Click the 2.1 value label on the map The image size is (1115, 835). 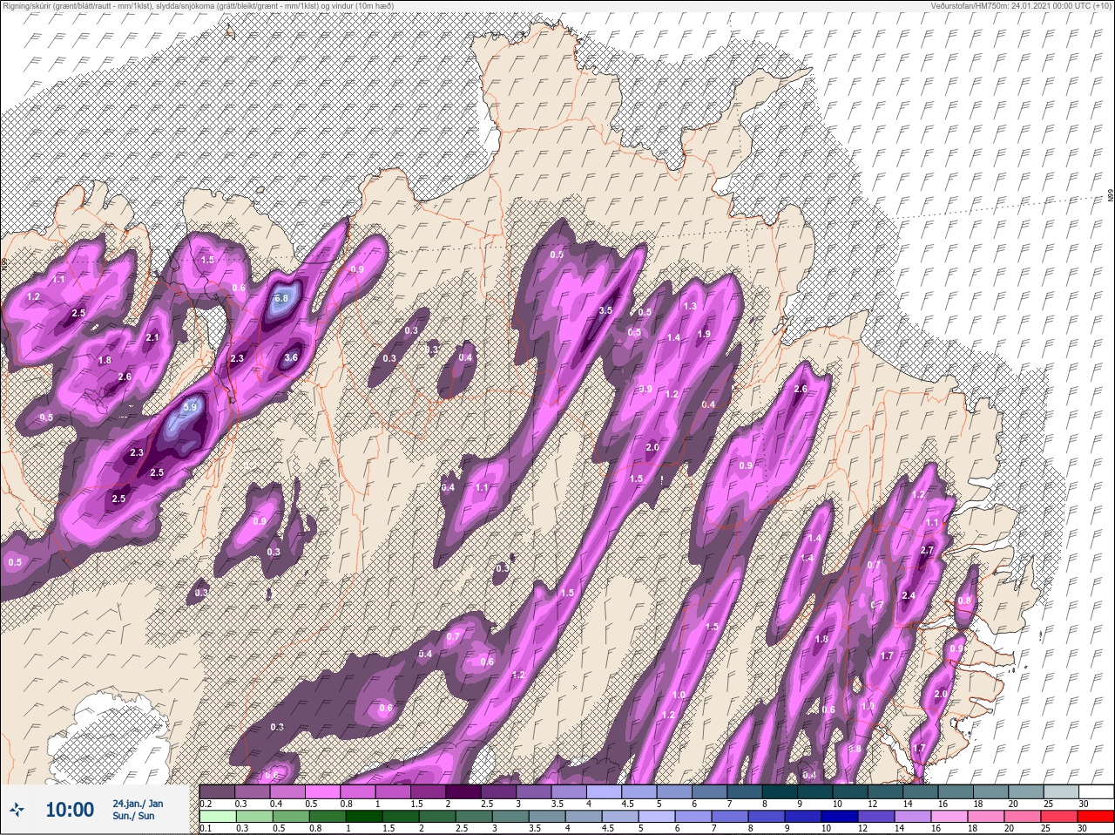pos(153,337)
